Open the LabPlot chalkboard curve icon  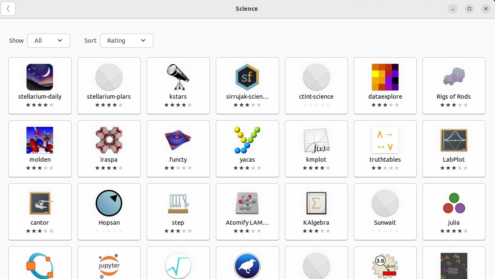coord(454,140)
